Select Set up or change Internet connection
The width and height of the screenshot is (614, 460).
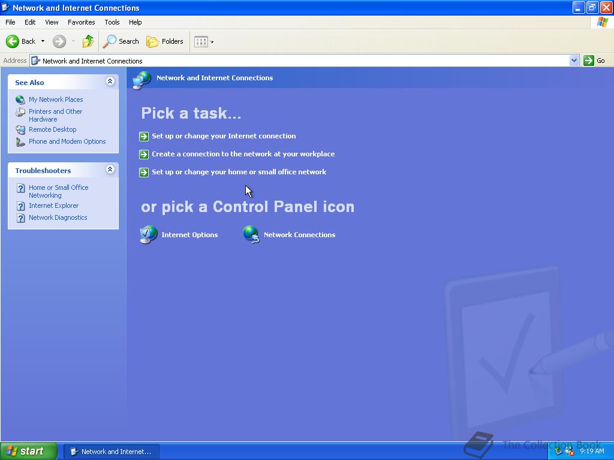(x=224, y=136)
